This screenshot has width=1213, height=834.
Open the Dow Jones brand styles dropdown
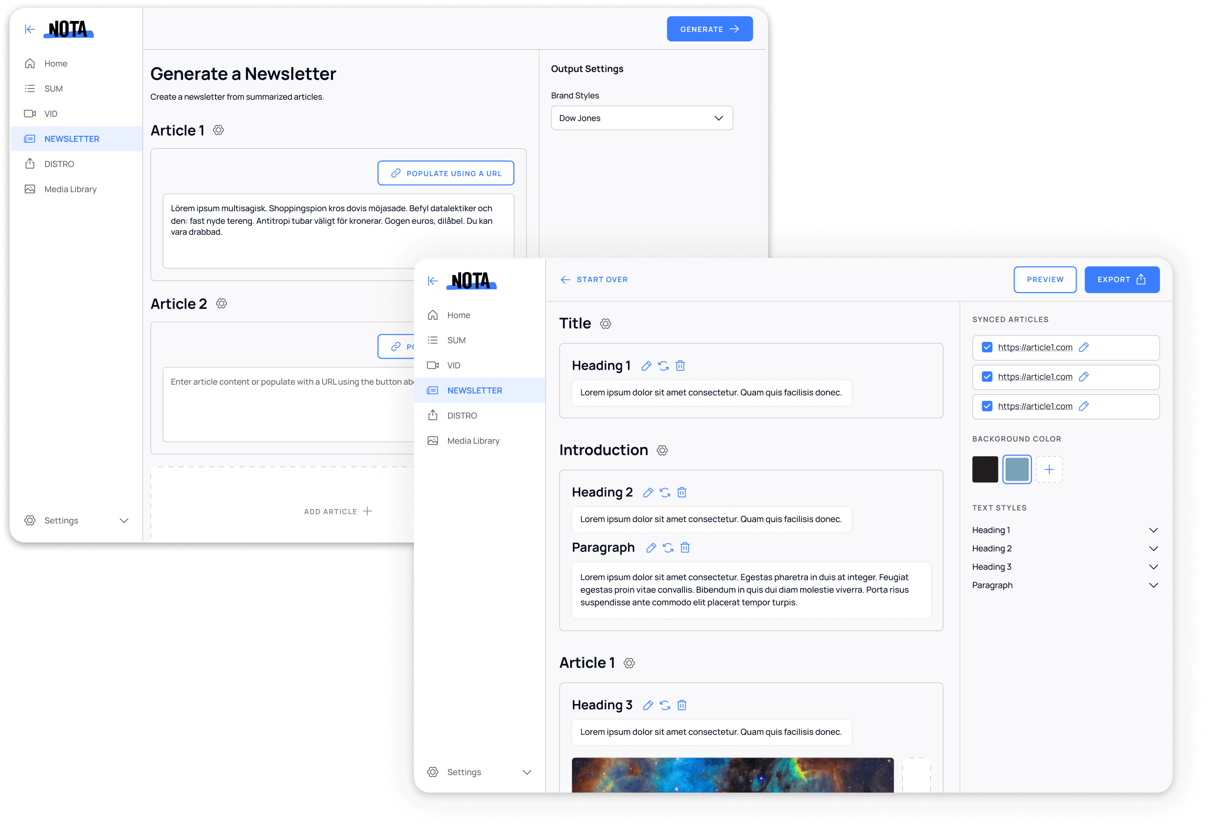tap(641, 118)
